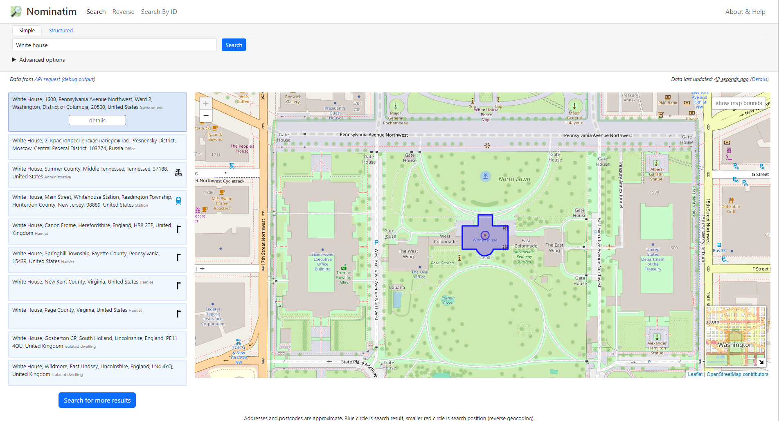Open the details button for White House
Screen dimensions: 779x421
pos(97,120)
